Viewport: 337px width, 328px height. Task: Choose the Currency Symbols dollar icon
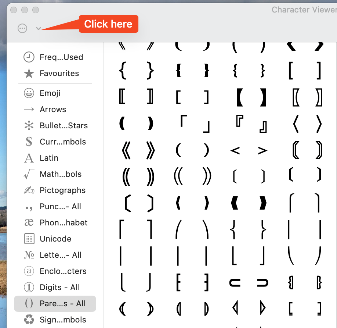point(29,142)
